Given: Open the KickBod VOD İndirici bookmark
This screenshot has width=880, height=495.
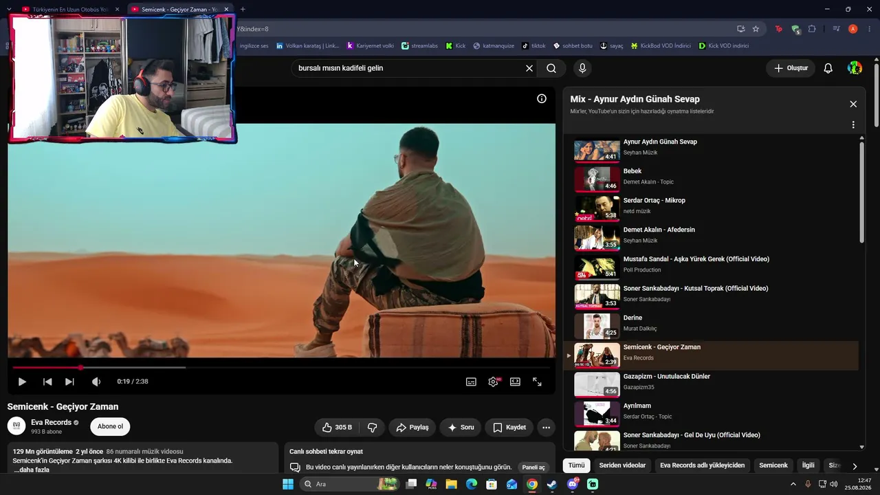Looking at the screenshot, I should tap(661, 46).
